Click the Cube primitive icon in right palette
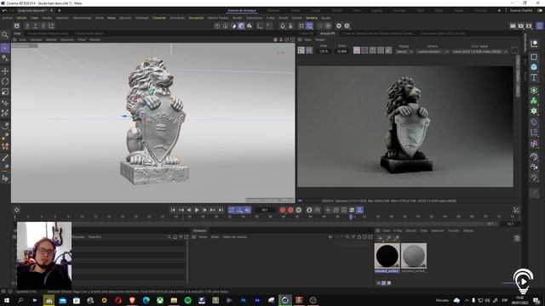 click(x=534, y=67)
